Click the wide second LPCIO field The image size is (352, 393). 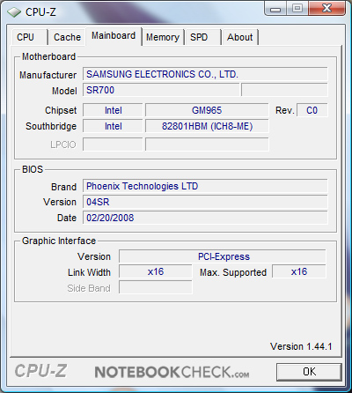[x=207, y=145]
